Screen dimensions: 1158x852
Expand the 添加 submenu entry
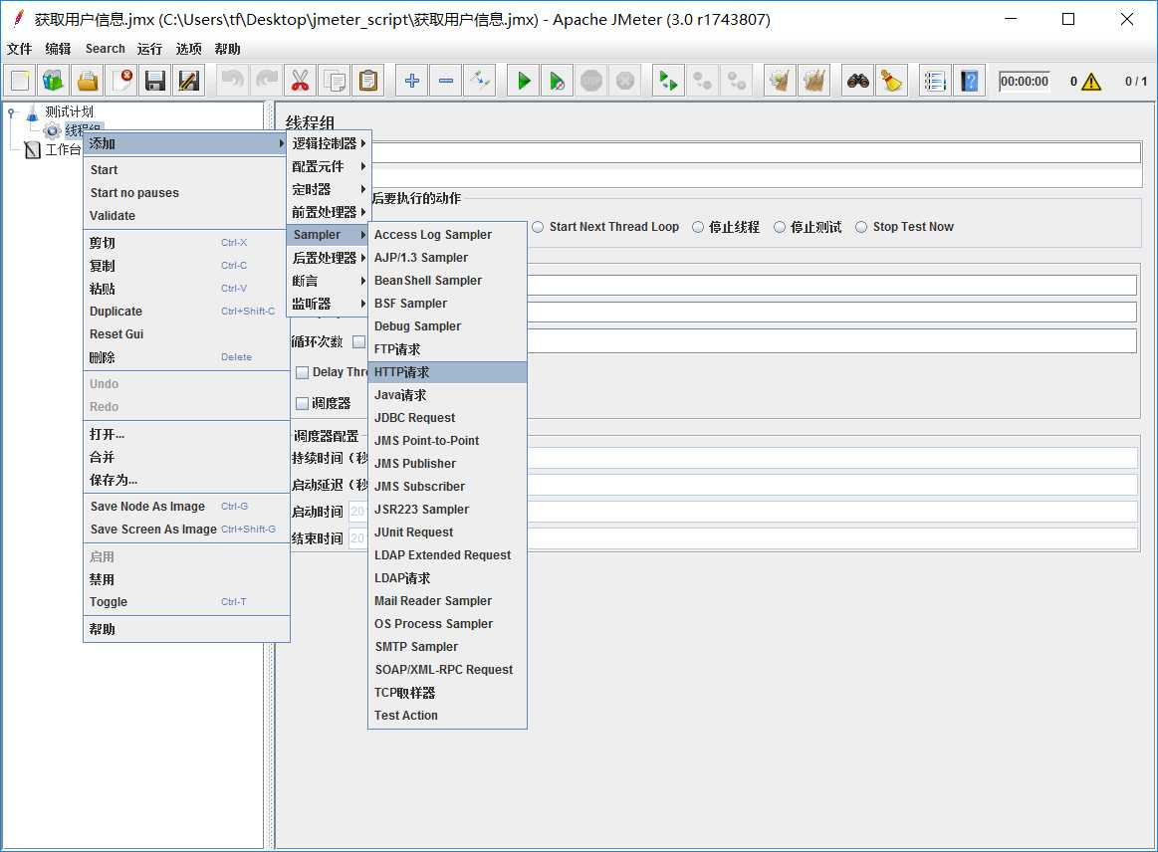point(186,144)
